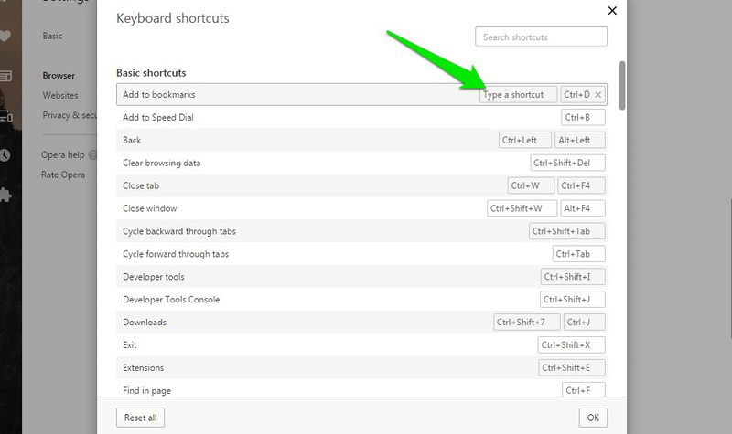Click the Reset all button
732x434 pixels.
140,418
